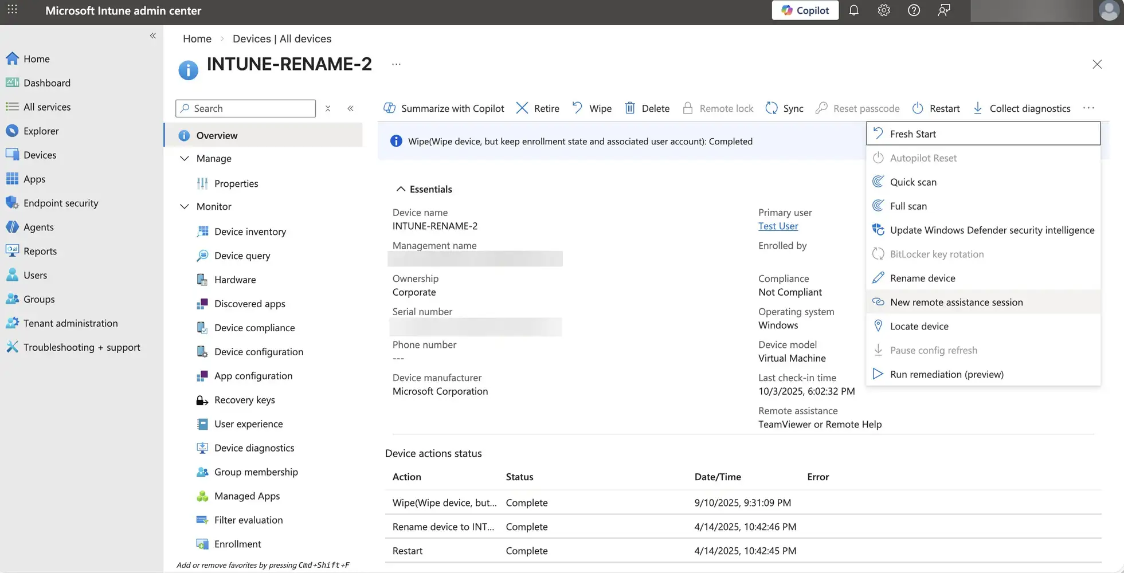Open Groups in the sidebar

(x=39, y=299)
